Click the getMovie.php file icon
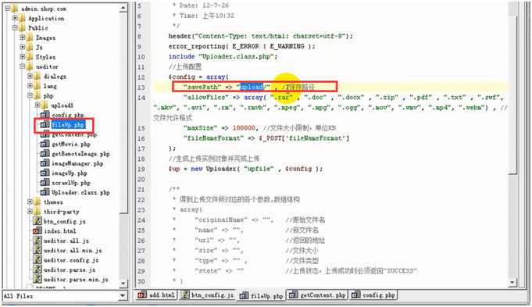The image size is (532, 307). tap(45, 144)
